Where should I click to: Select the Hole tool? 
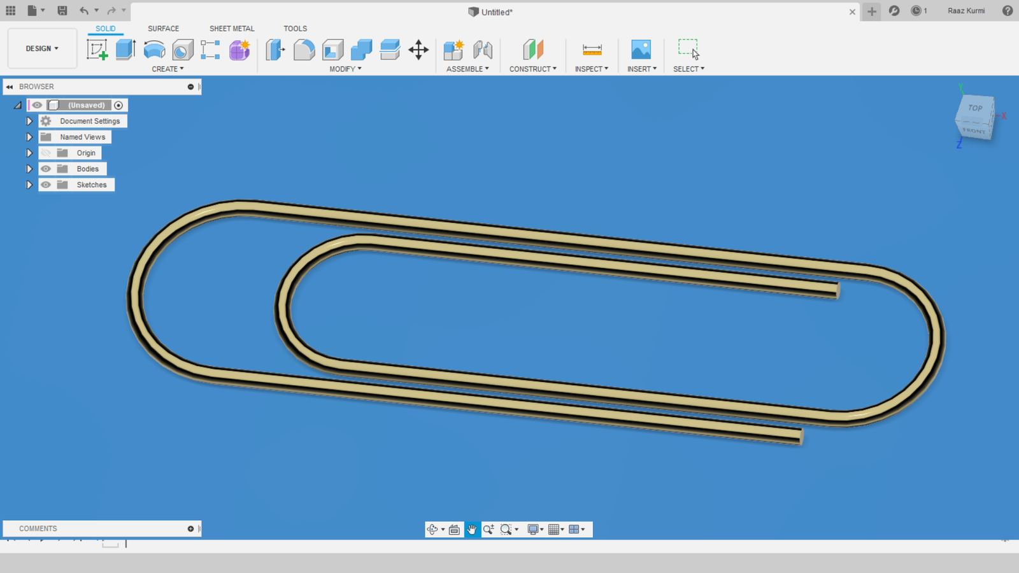pos(183,50)
